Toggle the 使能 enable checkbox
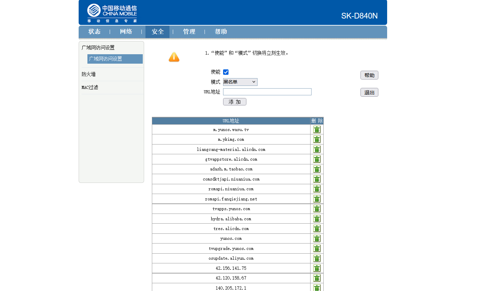 click(226, 72)
